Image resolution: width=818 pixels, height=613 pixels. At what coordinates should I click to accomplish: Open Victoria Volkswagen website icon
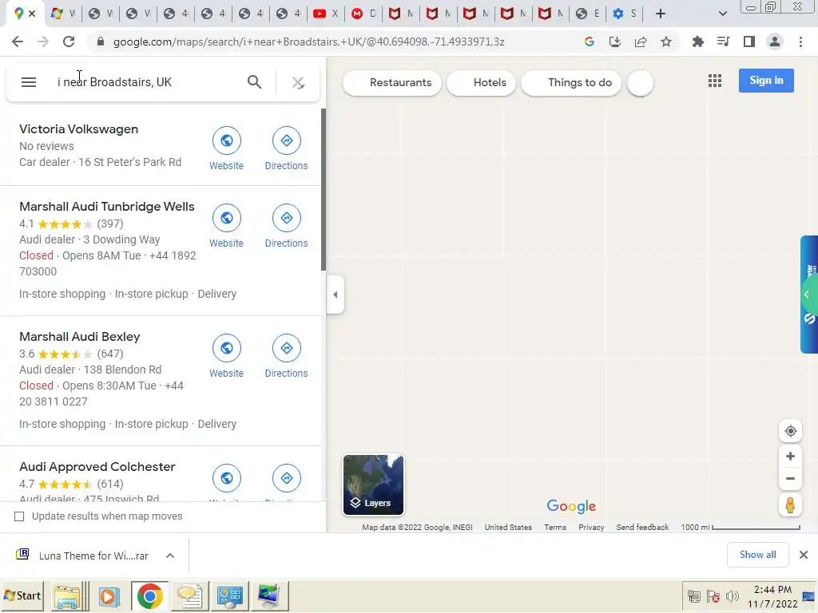[226, 140]
